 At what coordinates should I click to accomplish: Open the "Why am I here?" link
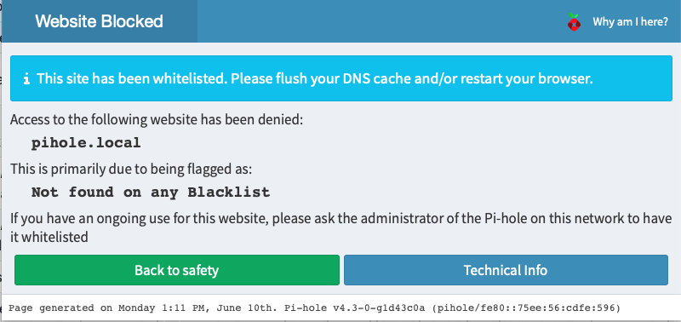point(630,22)
